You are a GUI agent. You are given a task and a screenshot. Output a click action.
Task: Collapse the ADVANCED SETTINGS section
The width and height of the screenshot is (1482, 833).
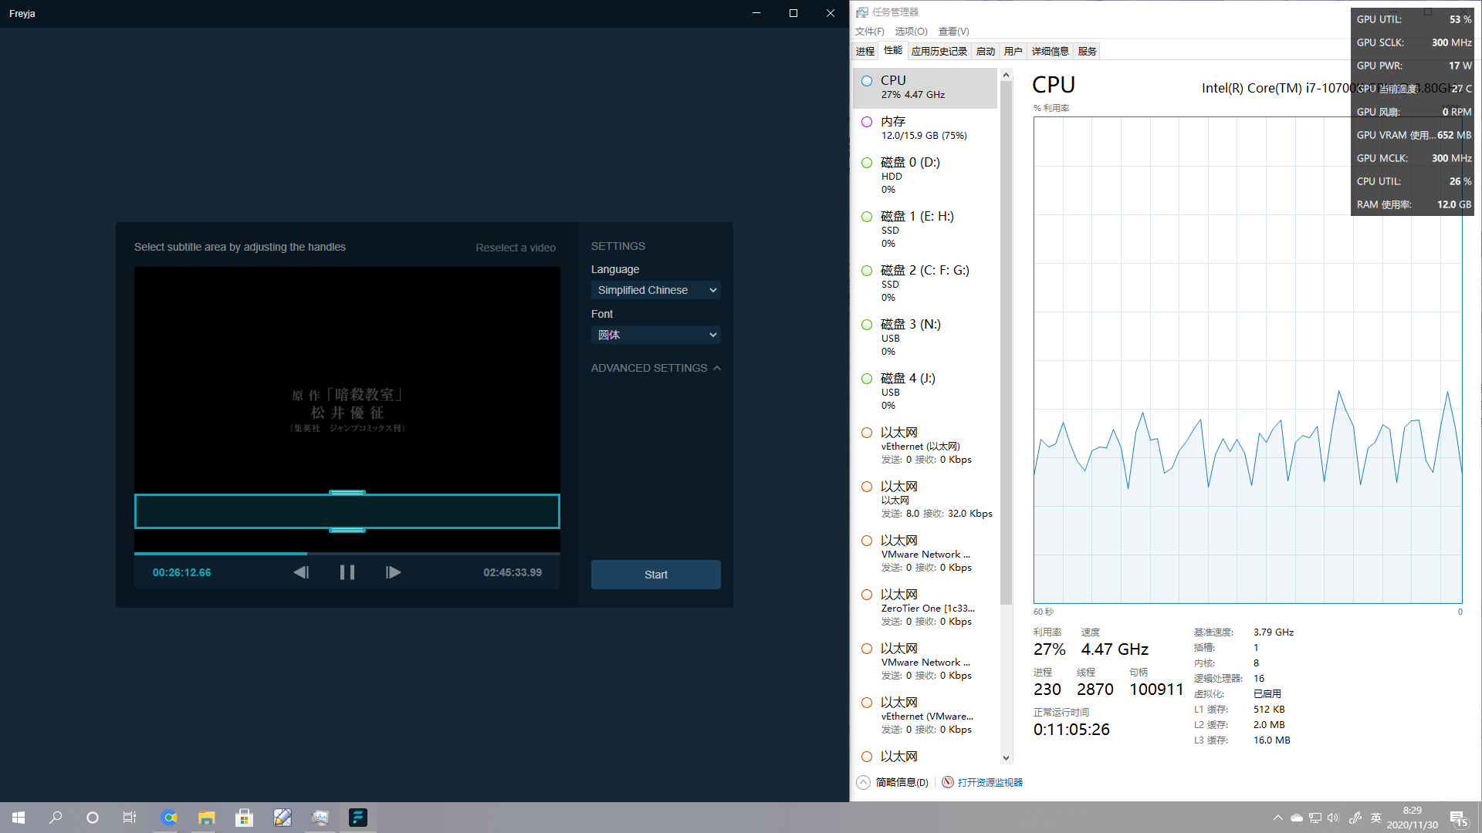(655, 368)
